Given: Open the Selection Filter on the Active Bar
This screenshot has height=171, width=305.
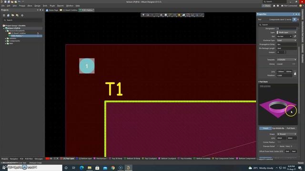Looking at the screenshot, I should tap(143, 15).
